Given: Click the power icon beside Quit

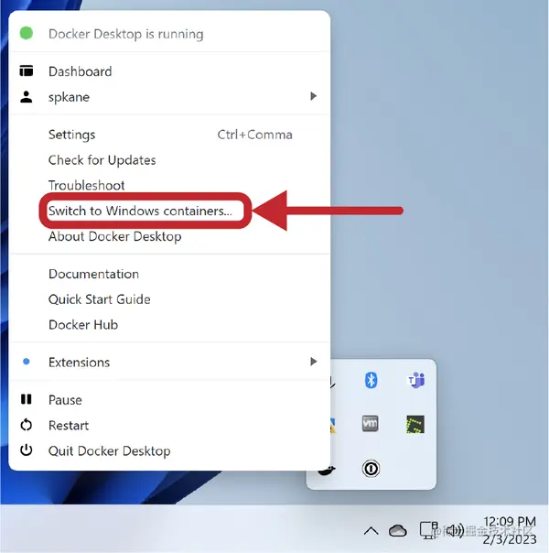Looking at the screenshot, I should pyautogui.click(x=26, y=450).
